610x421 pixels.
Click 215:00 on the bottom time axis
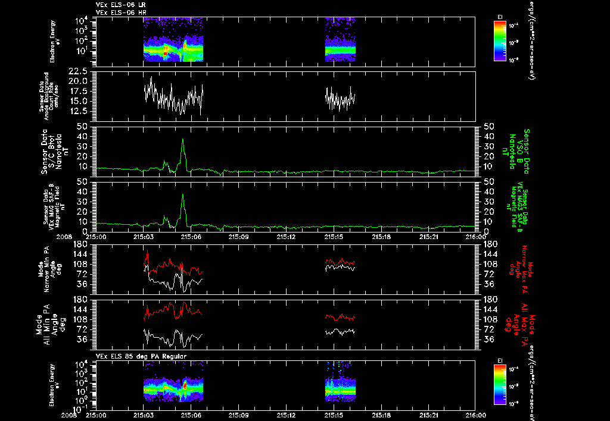96,415
